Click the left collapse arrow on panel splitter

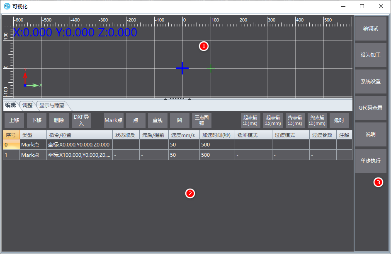pos(165,99)
